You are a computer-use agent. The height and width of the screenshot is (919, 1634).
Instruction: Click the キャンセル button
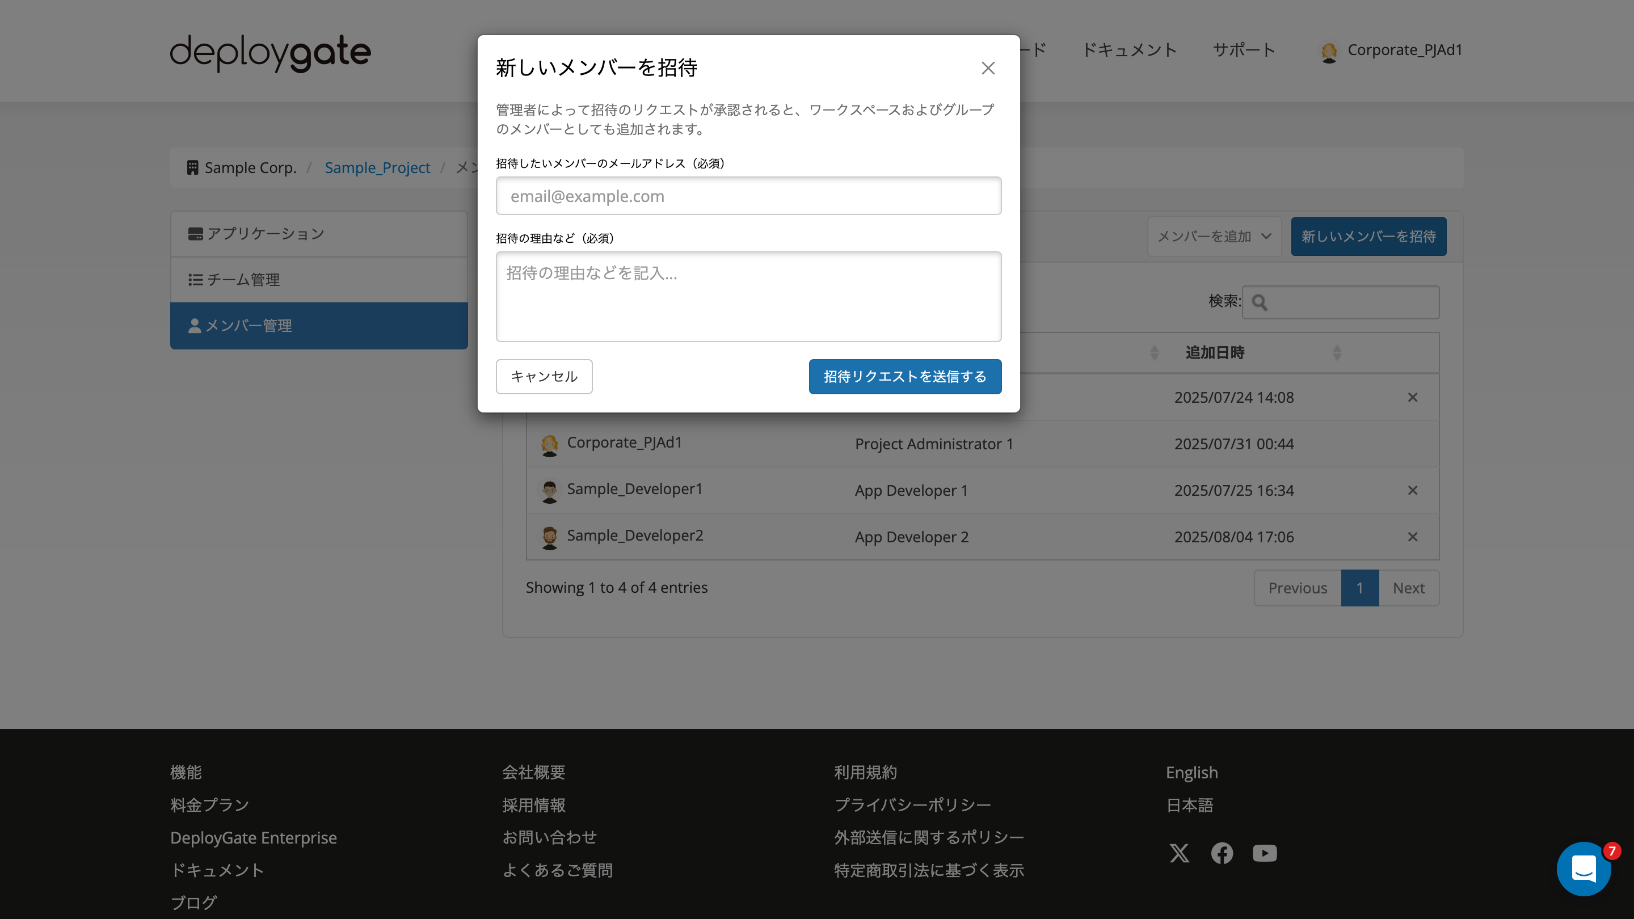544,376
